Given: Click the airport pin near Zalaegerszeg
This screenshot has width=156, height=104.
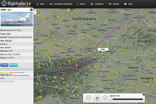Looking at the screenshot, I should click(x=112, y=84).
